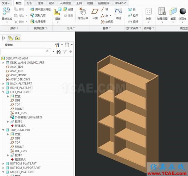Image resolution: width=188 pixels, height=176 pixels.
Task: Click the 拖动元件 drag components icon
Action: [x=82, y=12]
